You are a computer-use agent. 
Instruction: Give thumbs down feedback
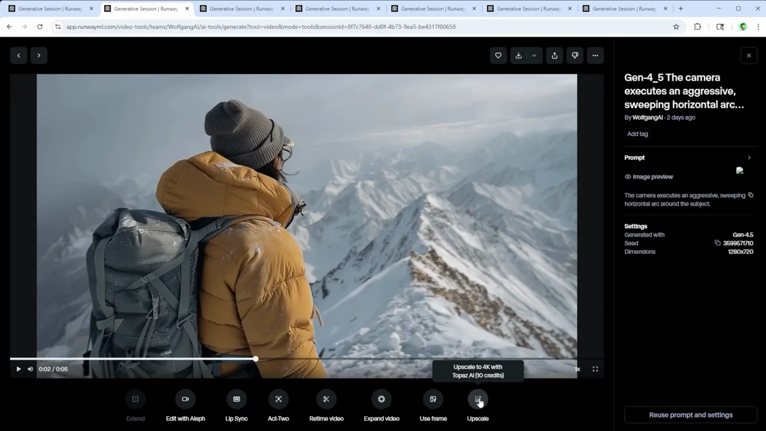(x=575, y=56)
